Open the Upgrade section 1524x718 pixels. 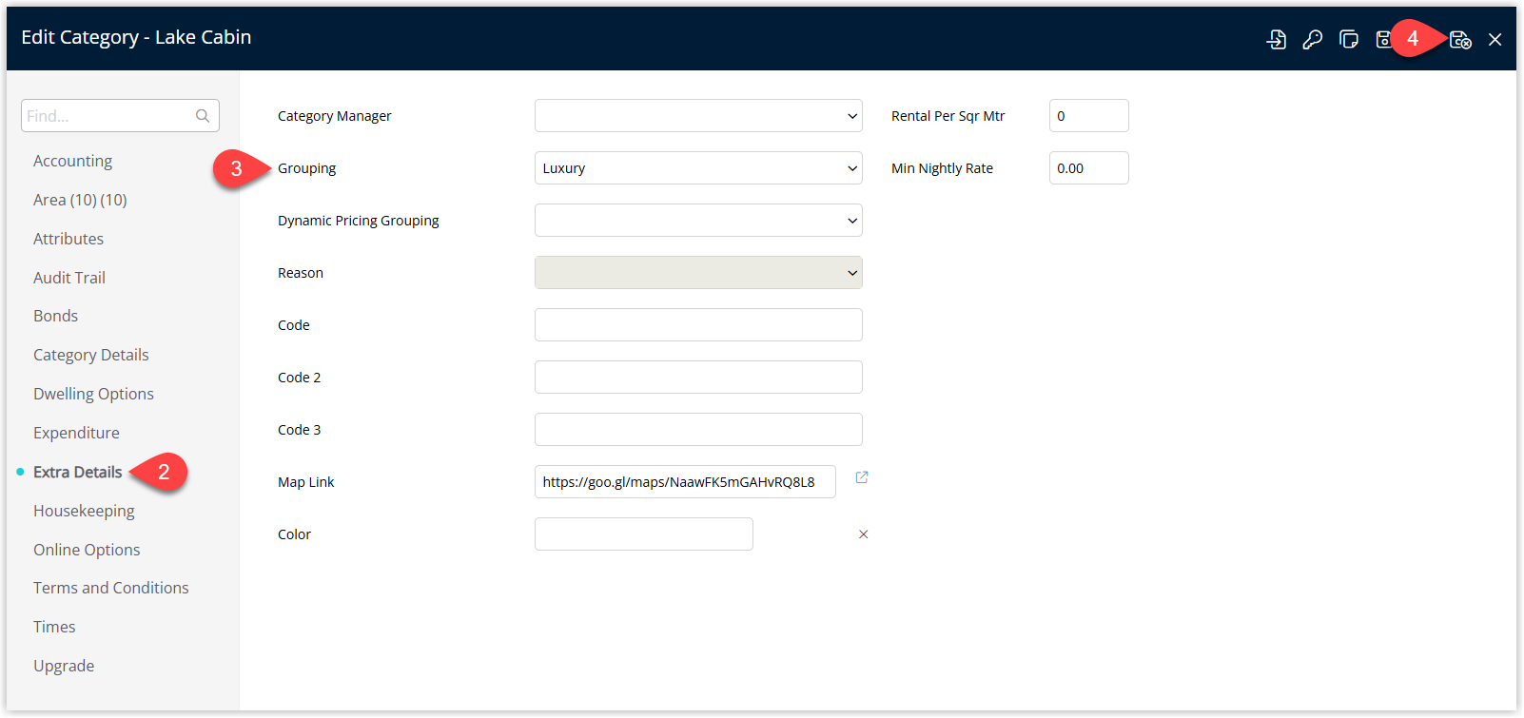[64, 666]
